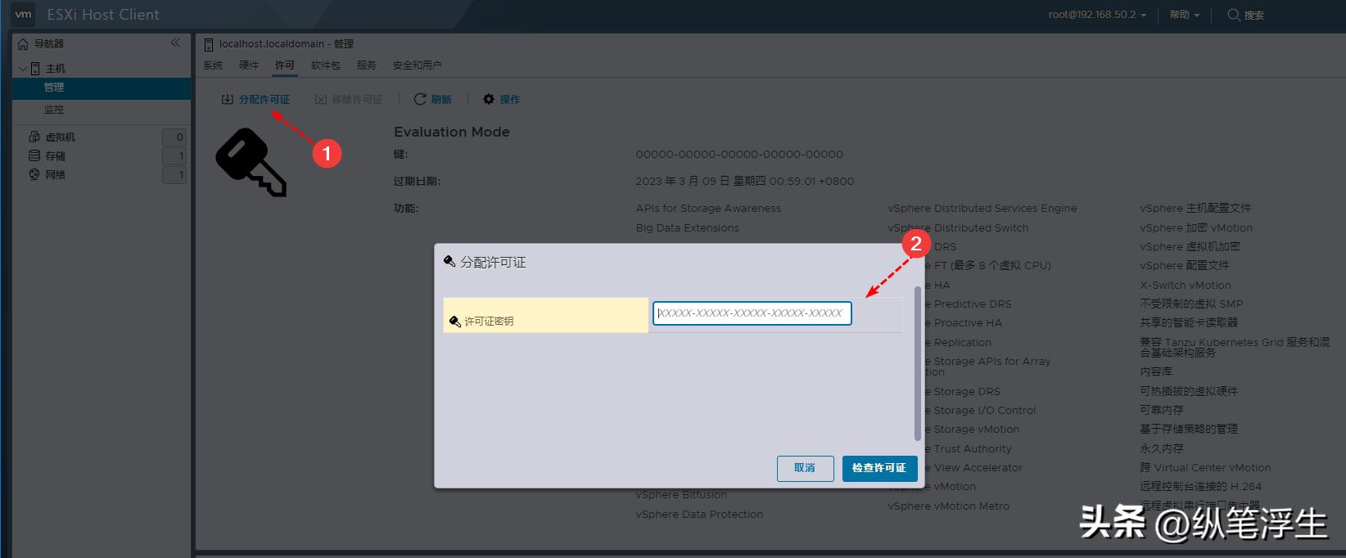This screenshot has height=558, width=1346.
Task: Open the 安全和用户 tab
Action: [418, 65]
